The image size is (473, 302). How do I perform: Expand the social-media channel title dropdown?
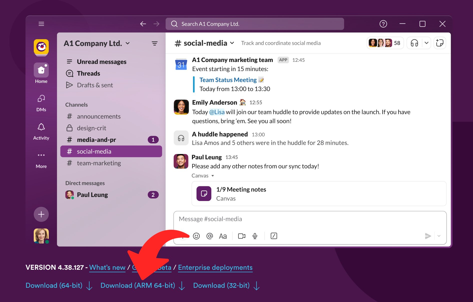(x=204, y=43)
